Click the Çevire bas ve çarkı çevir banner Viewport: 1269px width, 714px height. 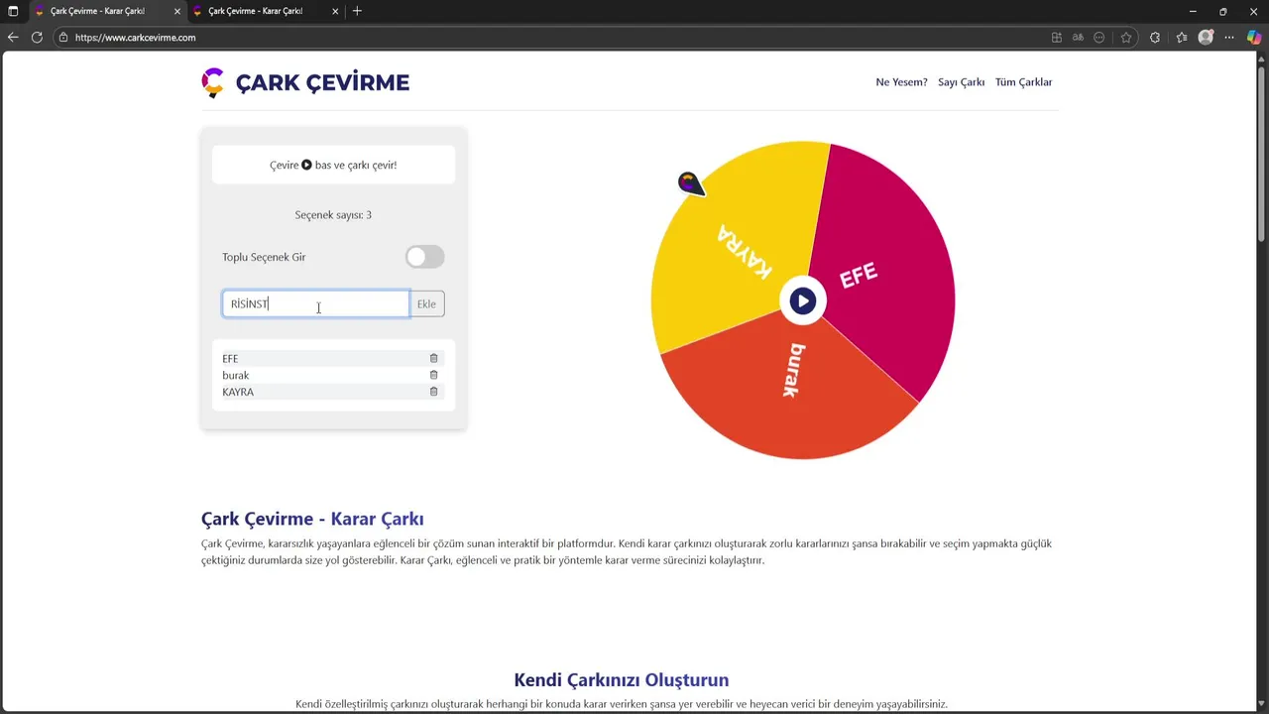[x=333, y=165]
